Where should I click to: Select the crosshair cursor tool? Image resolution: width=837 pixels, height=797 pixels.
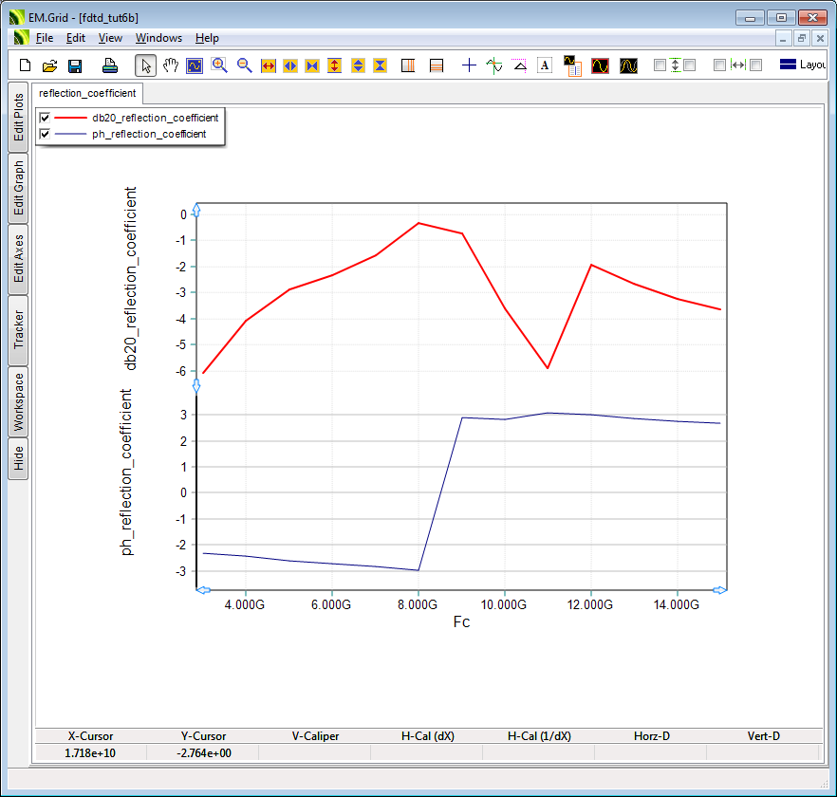click(x=469, y=65)
